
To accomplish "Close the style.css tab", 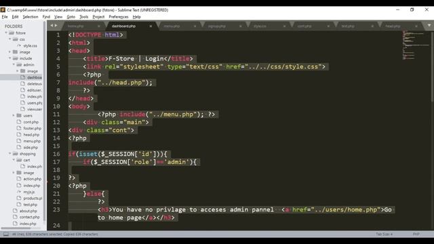I will 284,26.
